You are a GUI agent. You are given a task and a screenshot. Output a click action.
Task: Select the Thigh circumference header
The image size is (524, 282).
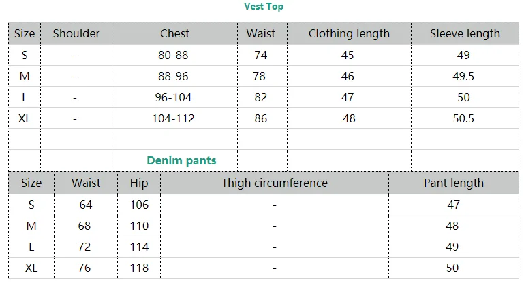tap(275, 183)
